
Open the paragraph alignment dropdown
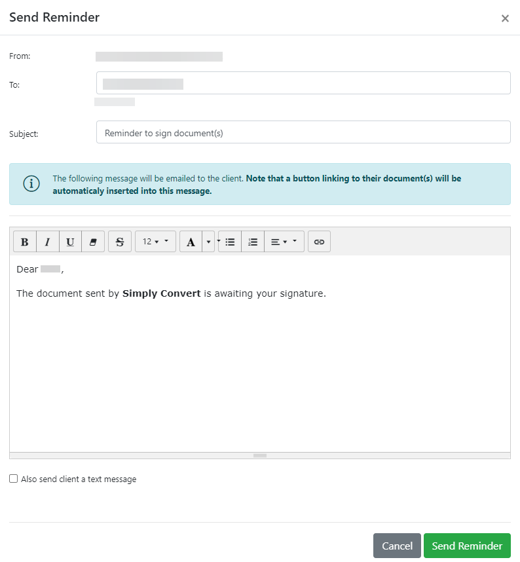point(284,242)
